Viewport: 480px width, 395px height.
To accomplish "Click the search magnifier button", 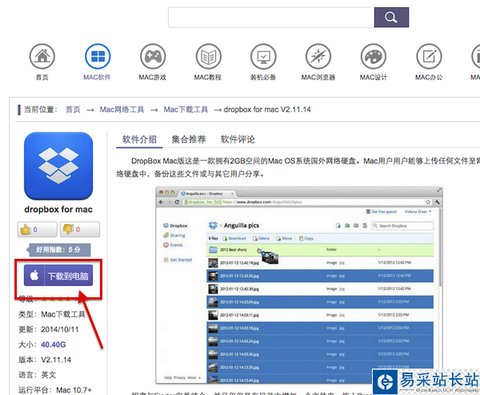I will (x=391, y=17).
